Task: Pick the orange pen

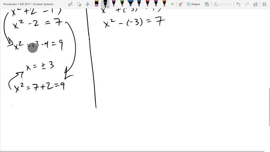Action: coord(164,3)
